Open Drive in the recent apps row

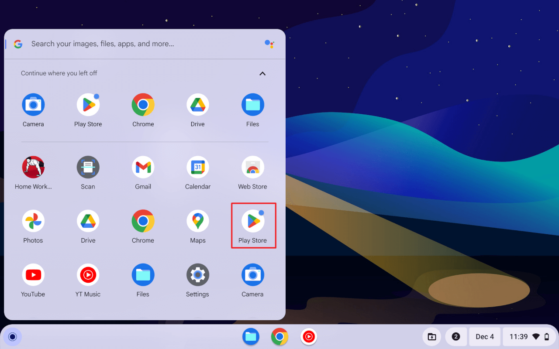tap(198, 105)
